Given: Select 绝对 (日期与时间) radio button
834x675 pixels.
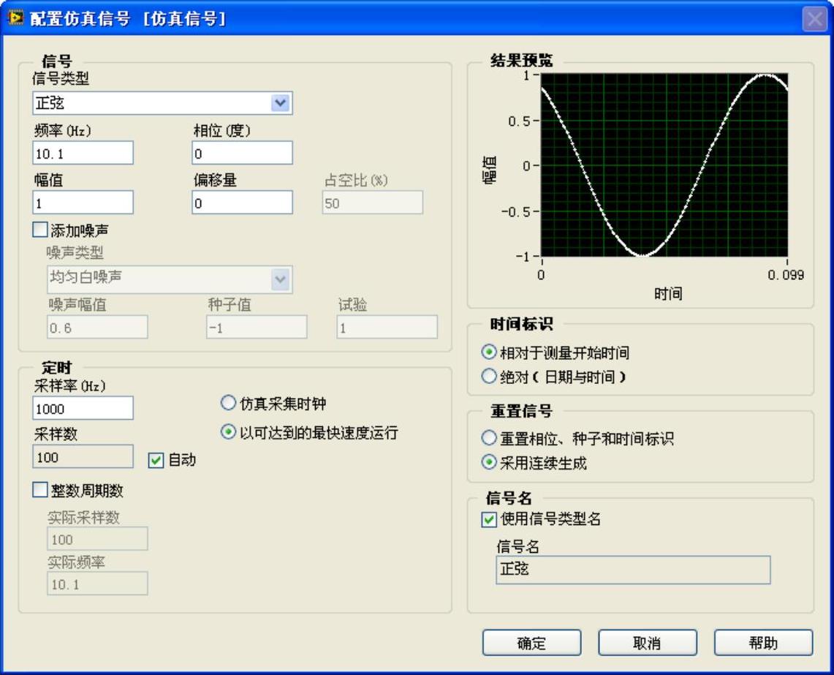Looking at the screenshot, I should (488, 377).
